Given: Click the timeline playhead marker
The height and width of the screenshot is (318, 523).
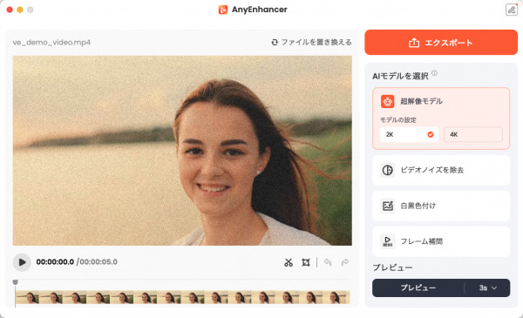Looking at the screenshot, I should coord(16,282).
